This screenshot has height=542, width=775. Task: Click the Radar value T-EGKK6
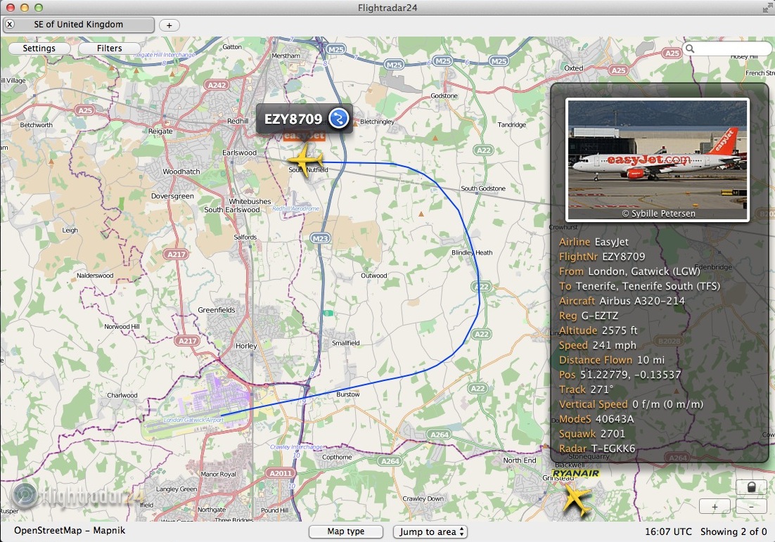613,449
